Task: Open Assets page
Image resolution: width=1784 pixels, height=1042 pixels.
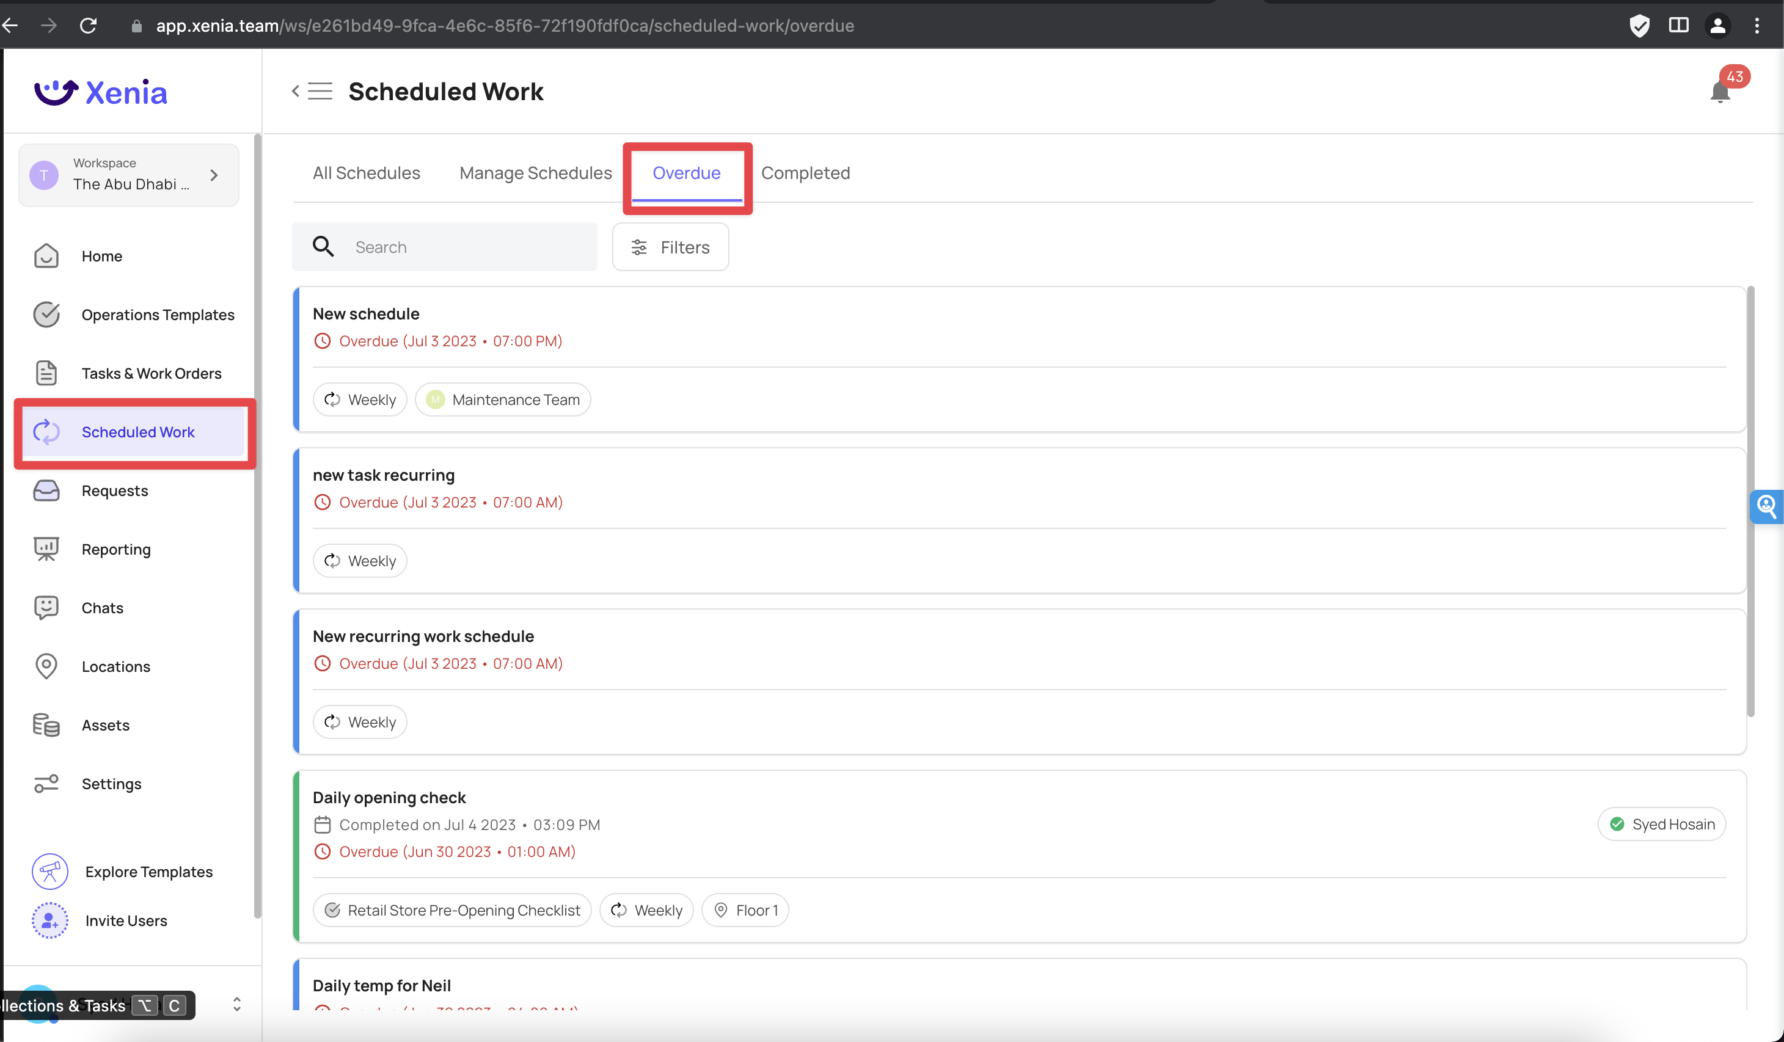Action: 106,725
